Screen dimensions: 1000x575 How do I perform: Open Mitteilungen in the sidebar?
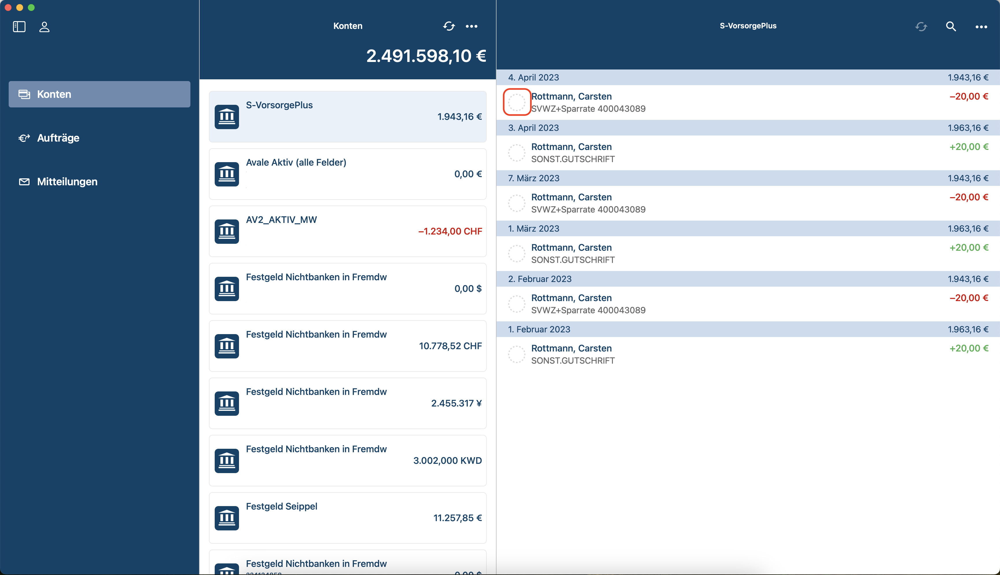(x=100, y=182)
